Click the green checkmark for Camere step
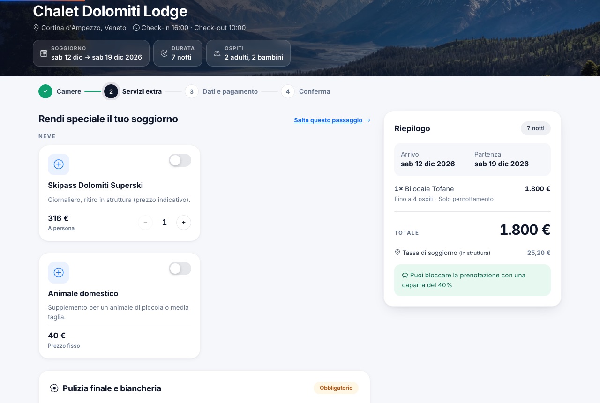Image resolution: width=600 pixels, height=403 pixels. 45,91
